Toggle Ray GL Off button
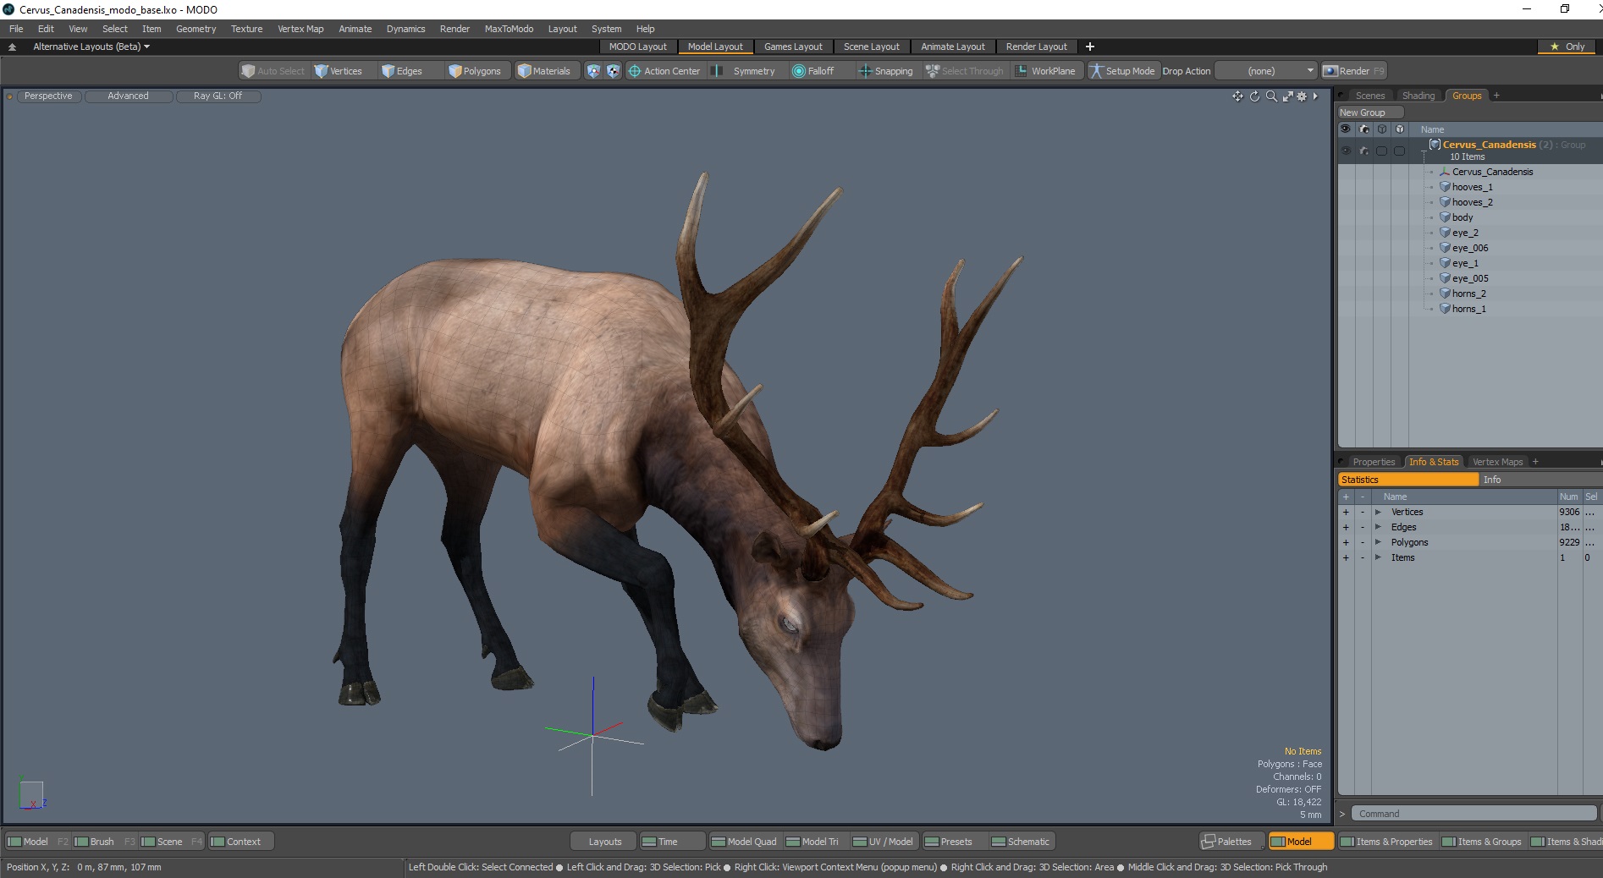1603x878 pixels. pyautogui.click(x=218, y=96)
